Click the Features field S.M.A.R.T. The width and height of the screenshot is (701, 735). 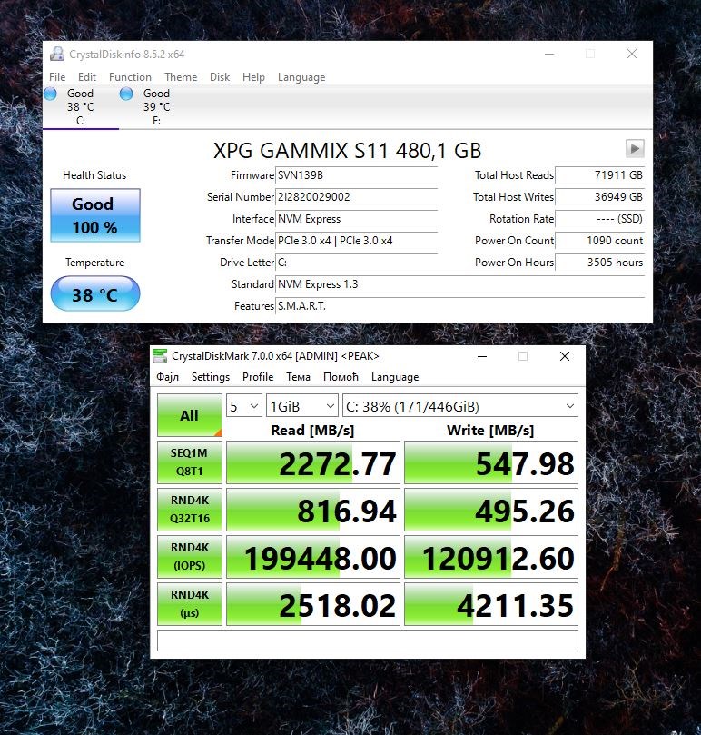click(x=460, y=306)
